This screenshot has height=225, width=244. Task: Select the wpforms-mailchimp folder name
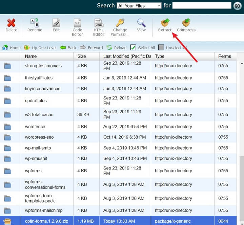coord(44,210)
